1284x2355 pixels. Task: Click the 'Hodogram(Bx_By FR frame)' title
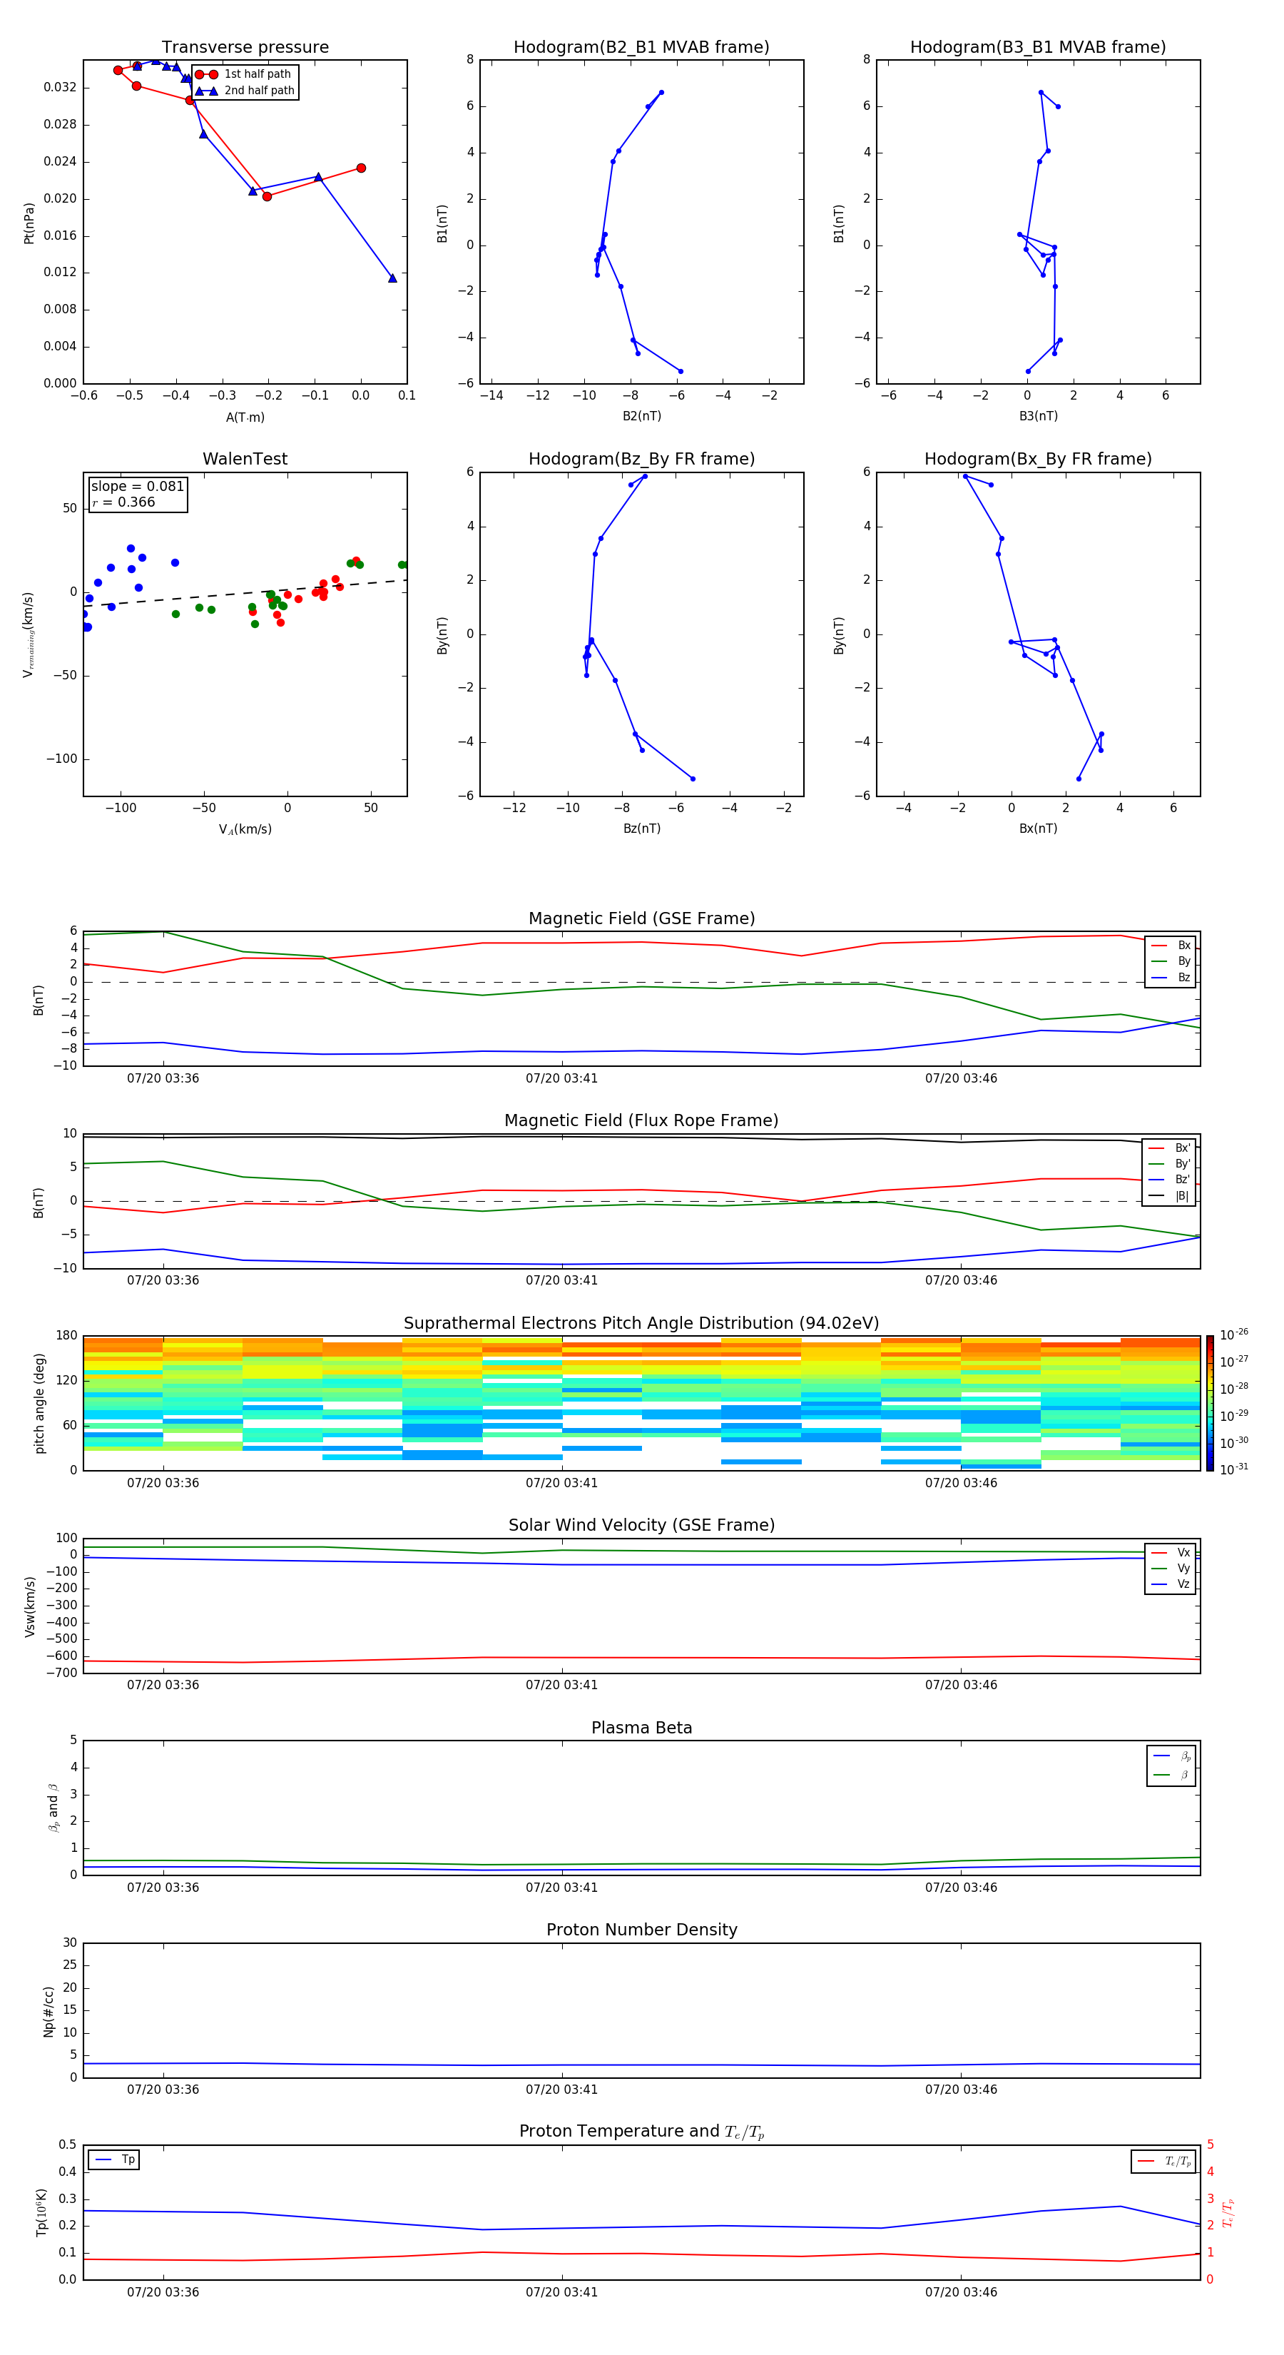coord(1038,459)
